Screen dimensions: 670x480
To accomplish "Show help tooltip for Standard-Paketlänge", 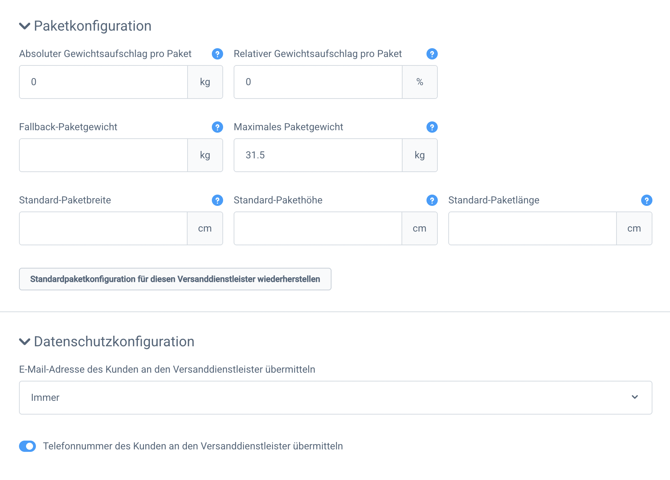I will [x=646, y=200].
